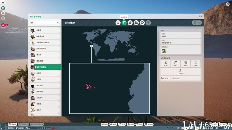Click the animal list scrollbar
The image size is (232, 130).
coord(29,34)
